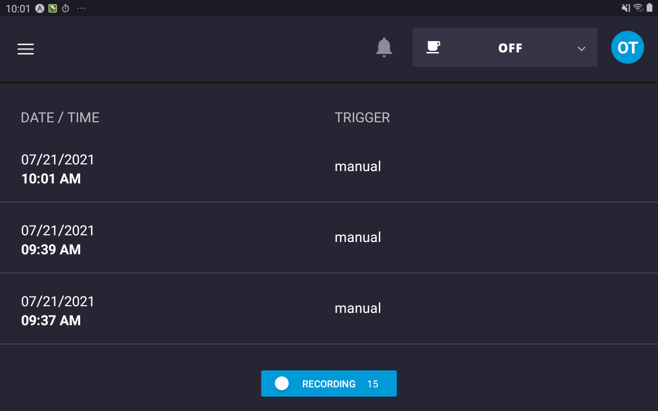This screenshot has height=411, width=658.
Task: Click the coffee cup break icon
Action: [x=433, y=47]
